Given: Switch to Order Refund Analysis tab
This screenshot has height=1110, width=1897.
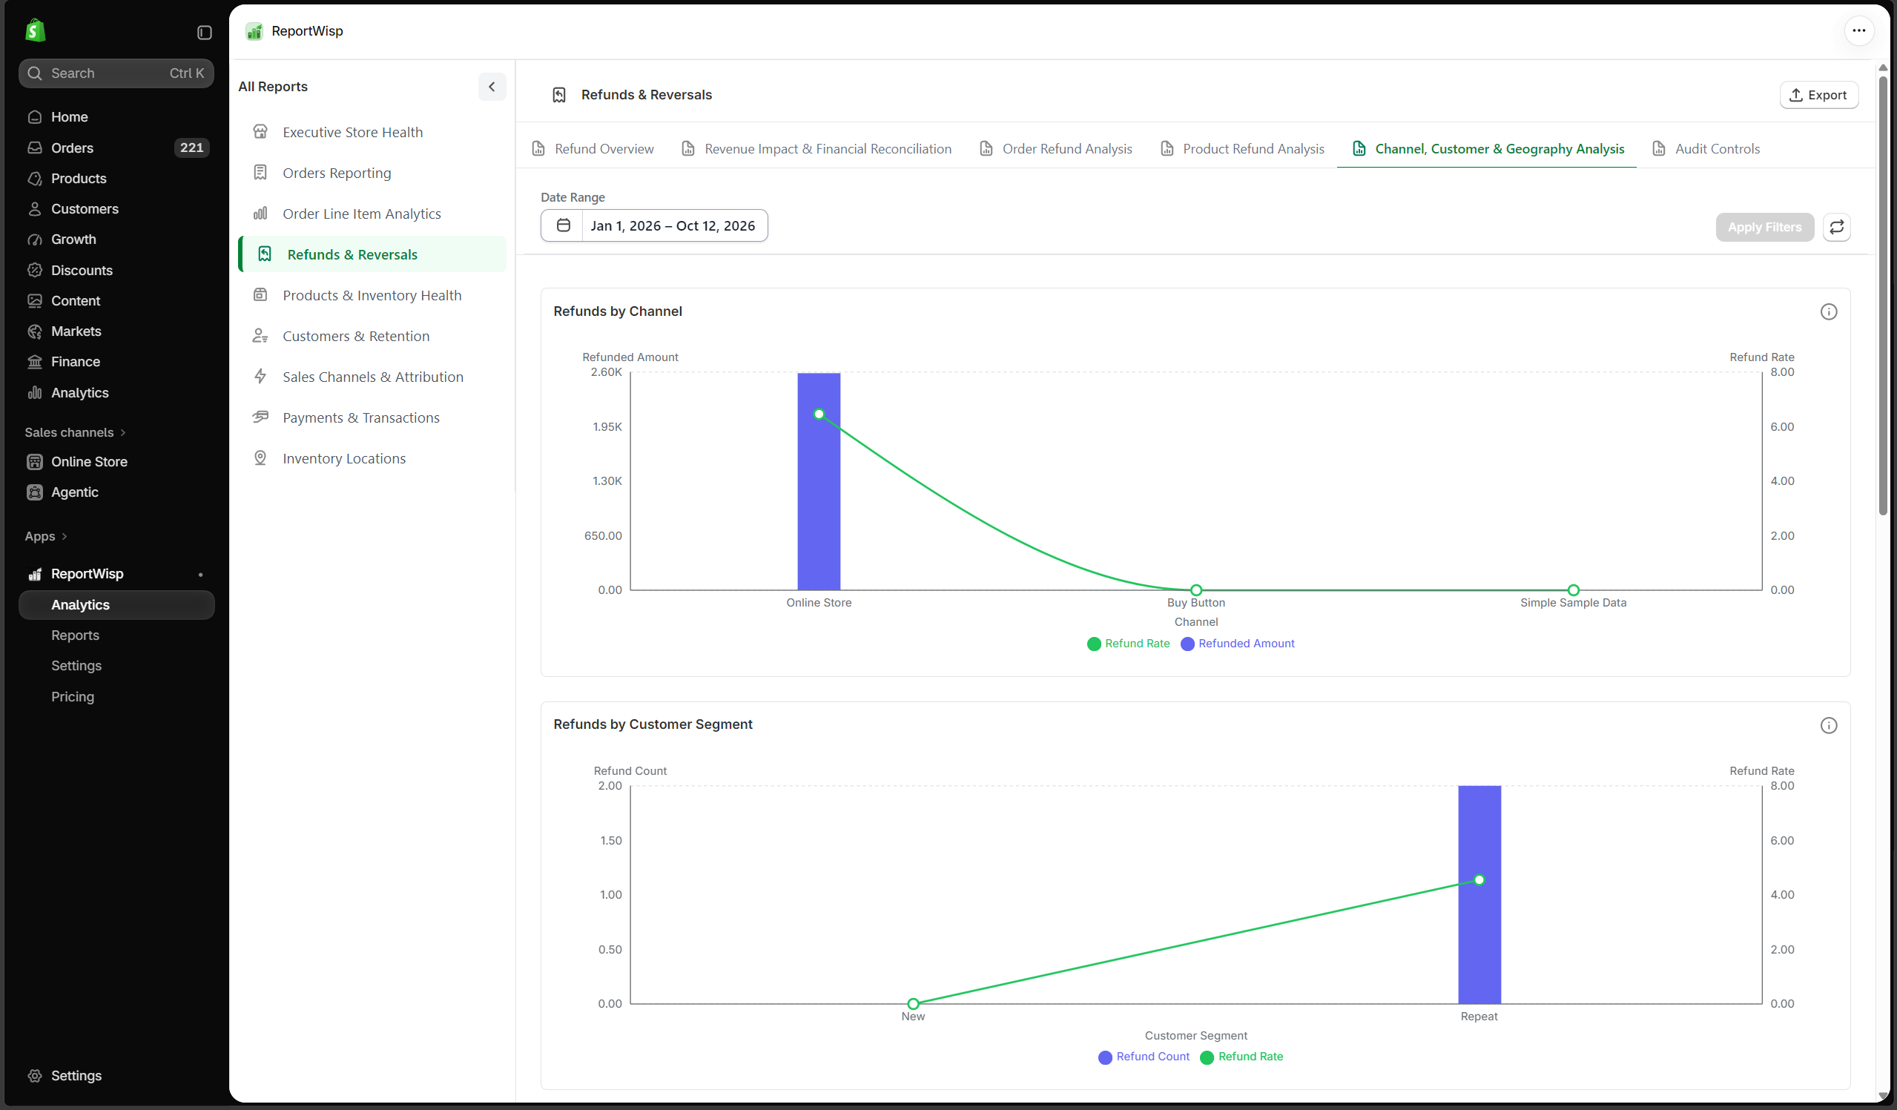Looking at the screenshot, I should (1056, 149).
